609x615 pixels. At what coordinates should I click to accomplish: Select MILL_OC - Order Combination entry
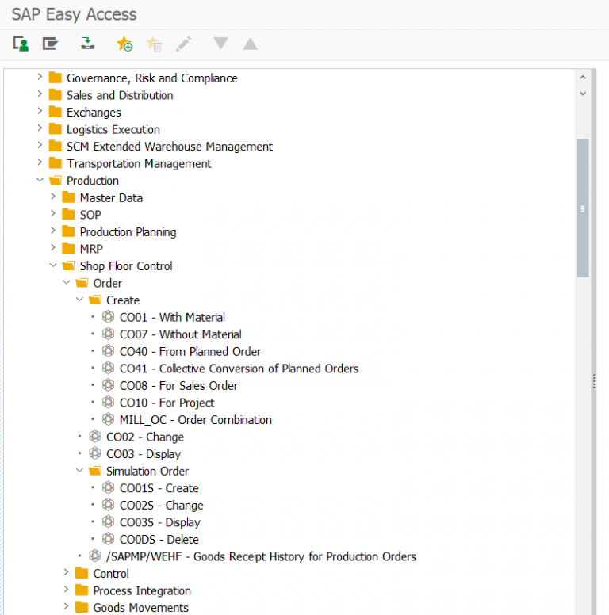point(195,420)
